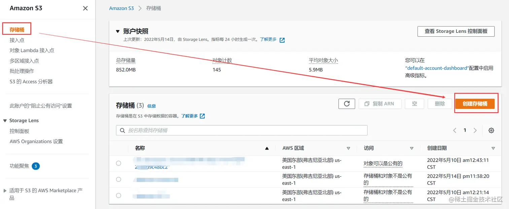Open AWS Organizations 设置

tap(36, 141)
